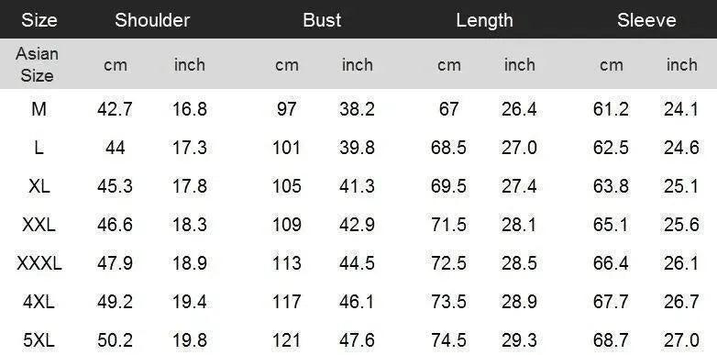Screen dimensions: 717x355
Task: Select the XL size row label
Action: click(x=39, y=186)
